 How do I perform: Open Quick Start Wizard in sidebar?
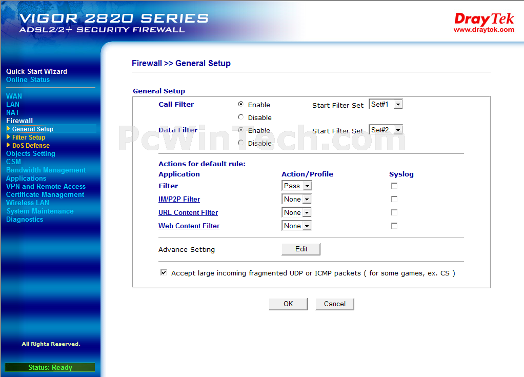[36, 71]
